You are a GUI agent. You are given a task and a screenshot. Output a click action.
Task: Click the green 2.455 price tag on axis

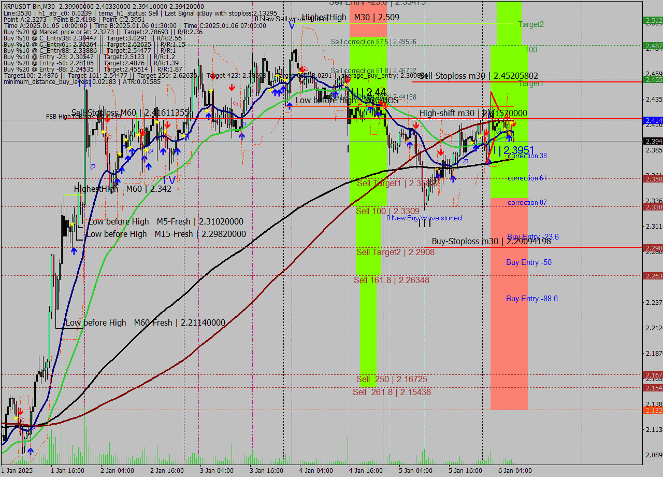tap(653, 79)
